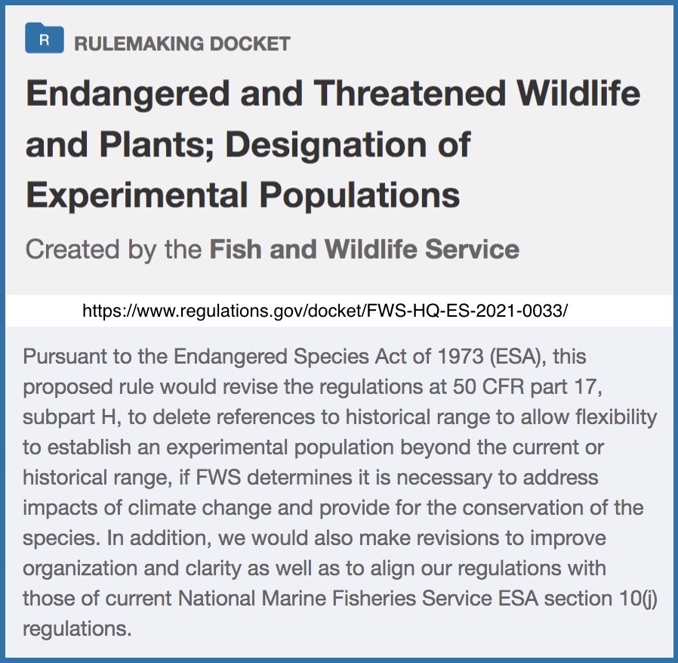Image resolution: width=678 pixels, height=663 pixels.
Task: Click the word Experimental Populations in heading
Action: click(242, 194)
